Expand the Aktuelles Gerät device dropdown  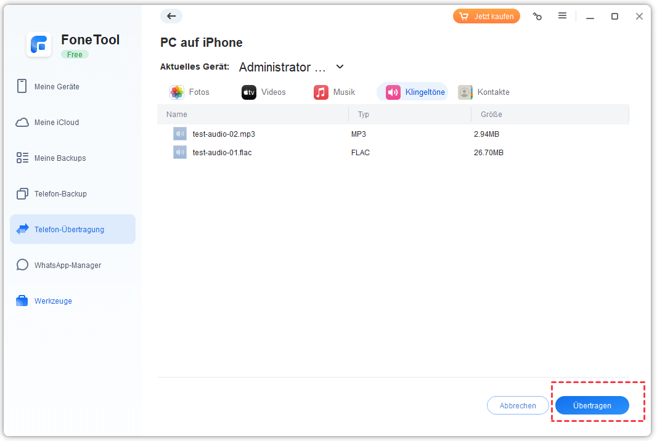(x=340, y=67)
